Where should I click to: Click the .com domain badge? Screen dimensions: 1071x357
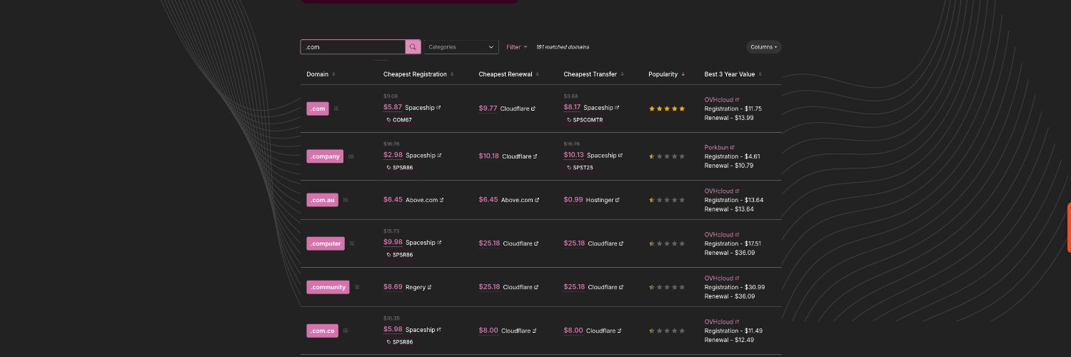[318, 109]
